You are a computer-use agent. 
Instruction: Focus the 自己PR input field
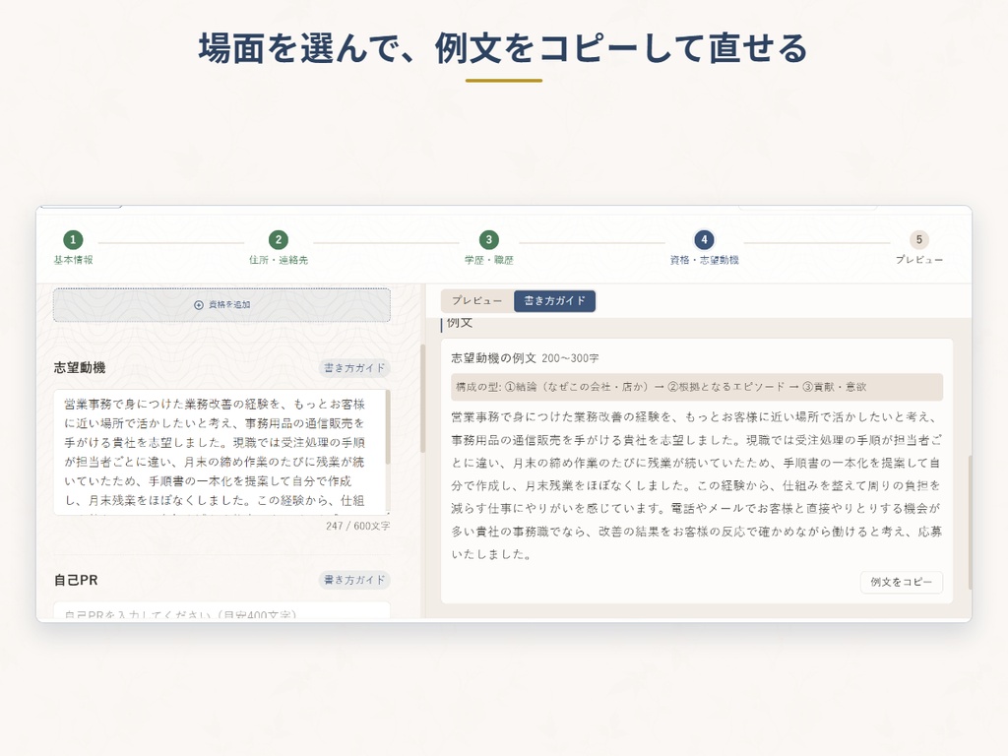(x=221, y=610)
